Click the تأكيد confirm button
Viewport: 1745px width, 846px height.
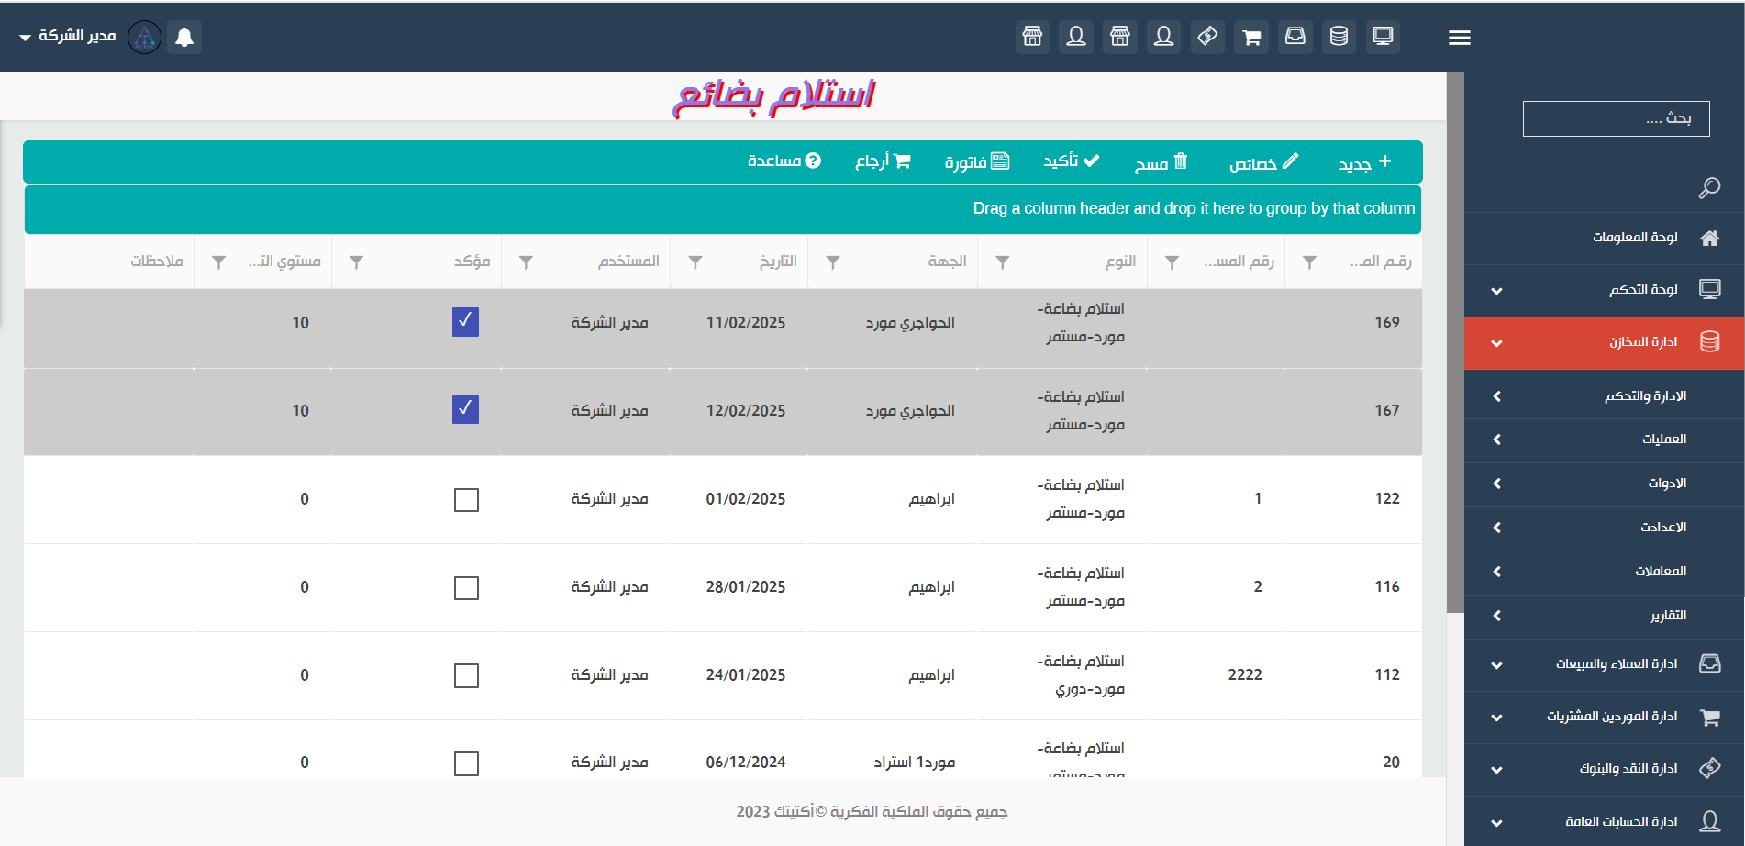coord(1071,161)
